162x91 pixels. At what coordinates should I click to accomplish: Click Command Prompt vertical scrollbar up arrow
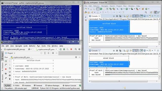pyautogui.click(x=80, y=6)
